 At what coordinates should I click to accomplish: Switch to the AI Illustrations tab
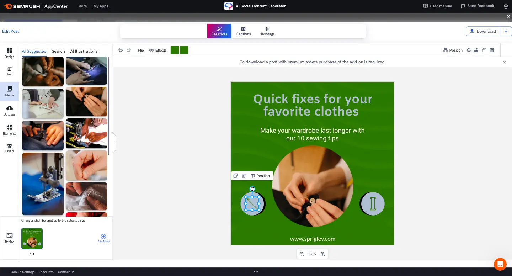tap(84, 51)
